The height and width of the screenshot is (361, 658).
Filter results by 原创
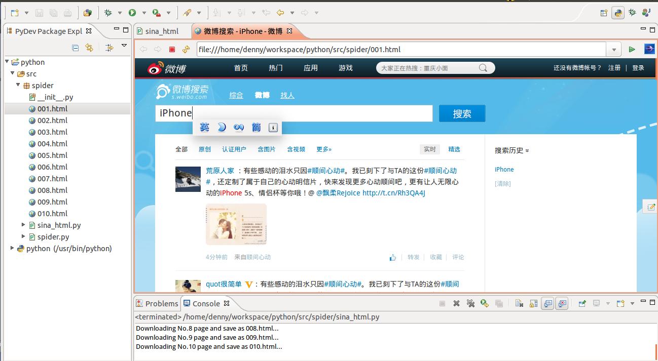click(x=205, y=149)
